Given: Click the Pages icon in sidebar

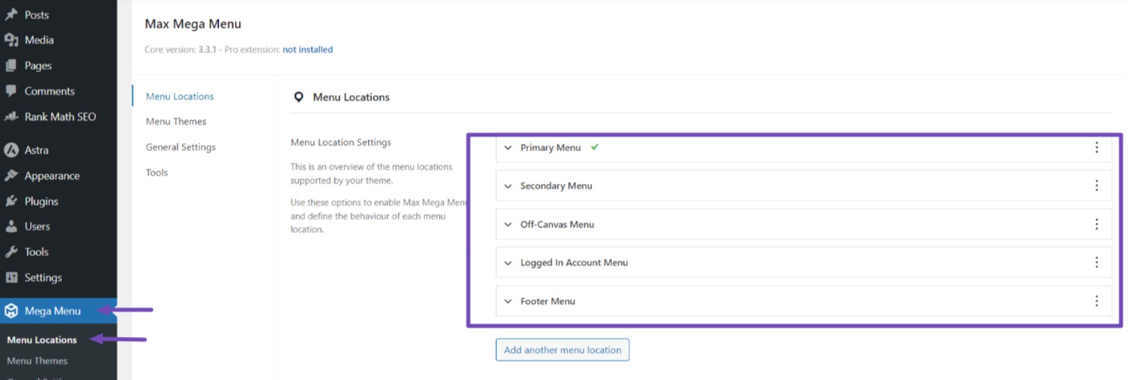Looking at the screenshot, I should pos(11,65).
